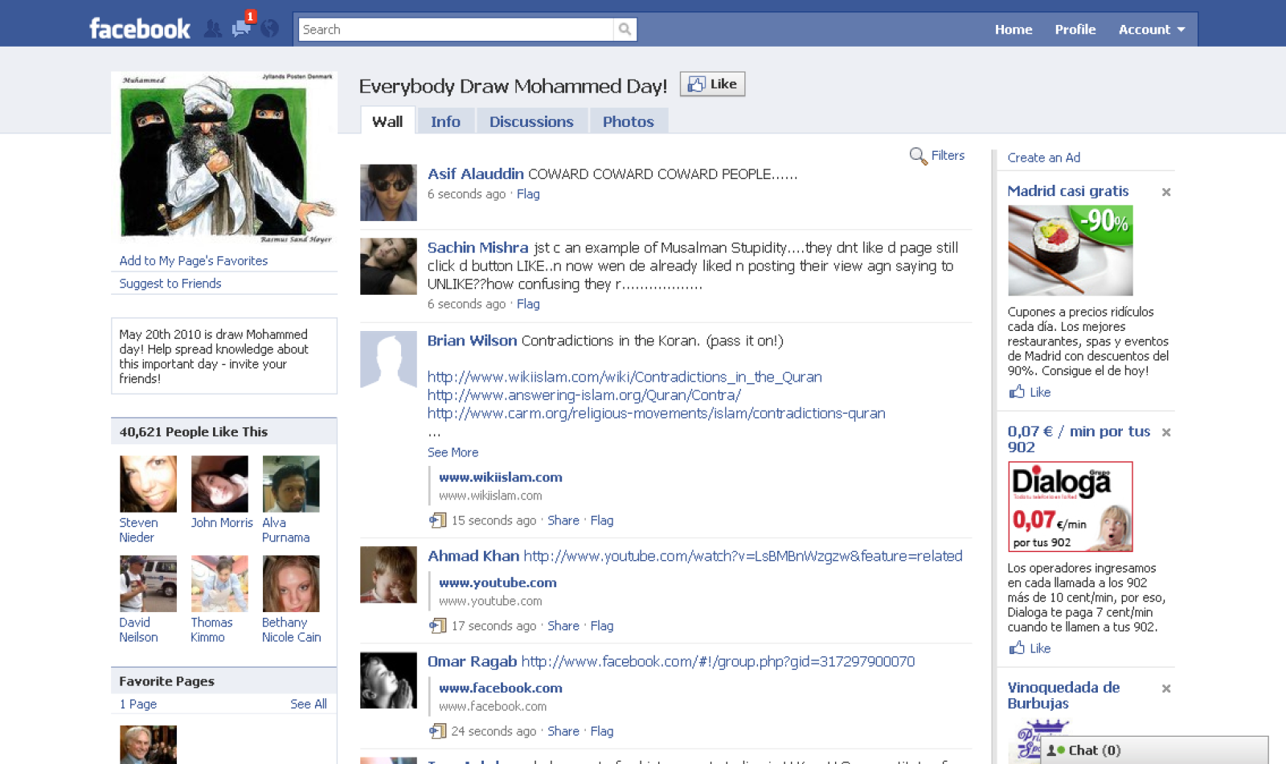The width and height of the screenshot is (1286, 764).
Task: Click inside the Search input field
Action: click(450, 28)
